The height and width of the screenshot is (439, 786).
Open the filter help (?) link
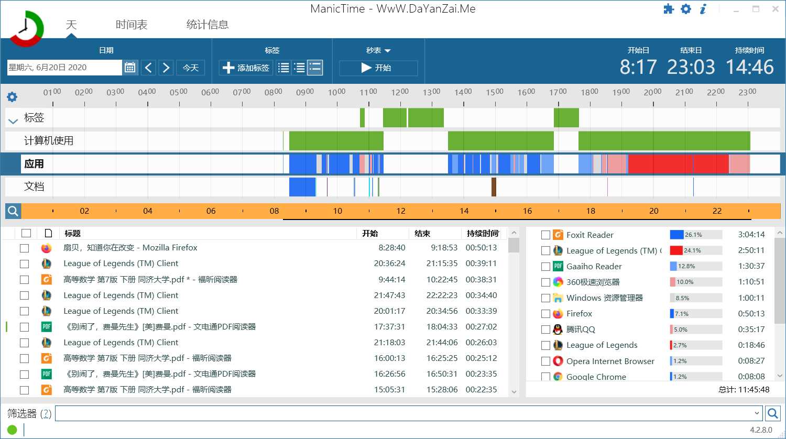46,413
